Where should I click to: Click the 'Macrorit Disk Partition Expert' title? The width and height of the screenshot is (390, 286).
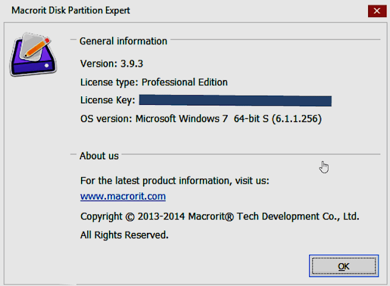click(x=71, y=11)
